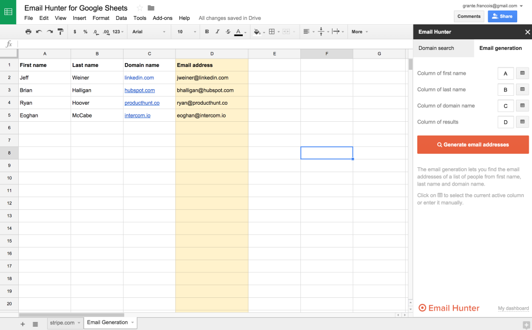The height and width of the screenshot is (330, 532).
Task: Click add sheet plus icon
Action: [23, 324]
